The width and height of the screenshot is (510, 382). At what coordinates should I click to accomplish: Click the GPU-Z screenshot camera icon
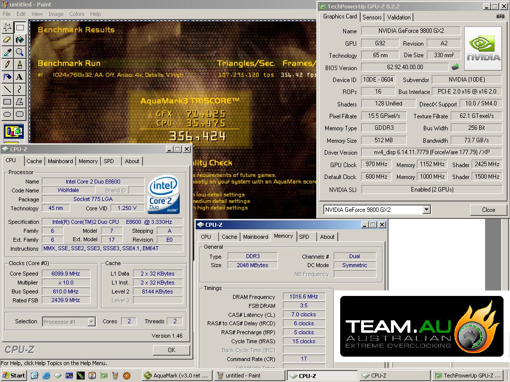(500, 16)
